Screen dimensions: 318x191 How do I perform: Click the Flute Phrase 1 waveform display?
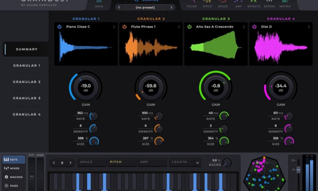[x=151, y=47]
